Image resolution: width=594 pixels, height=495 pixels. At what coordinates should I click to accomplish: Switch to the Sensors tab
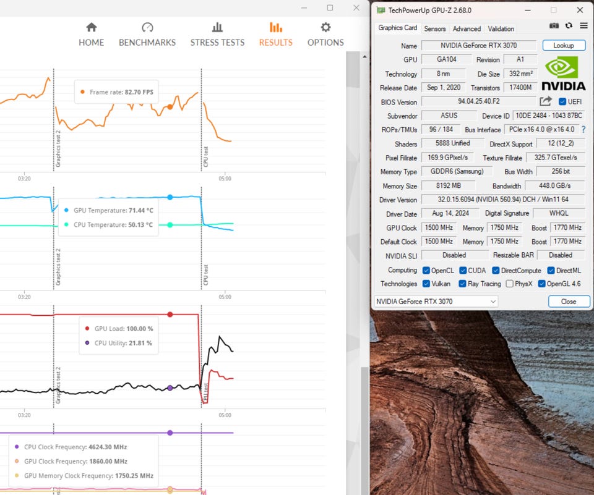434,28
